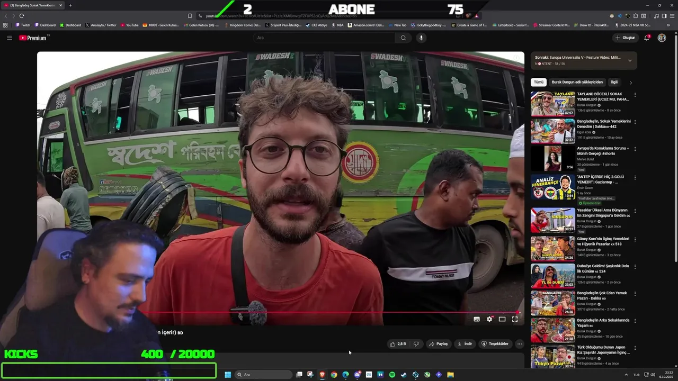Viewport: 678px width, 381px height.
Task: Click the YouTube search field
Action: (323, 38)
